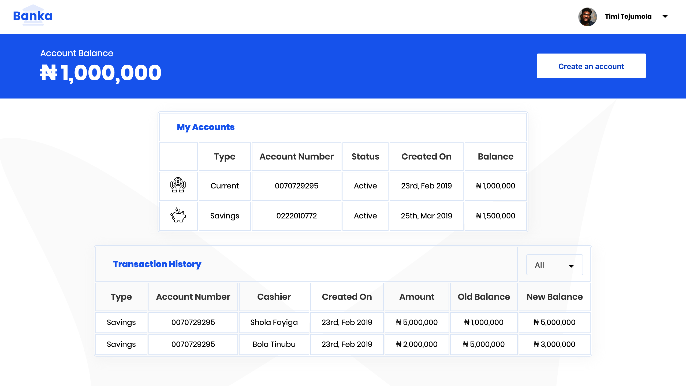
Task: Select the Shola Fayiga transaction row
Action: [x=274, y=322]
